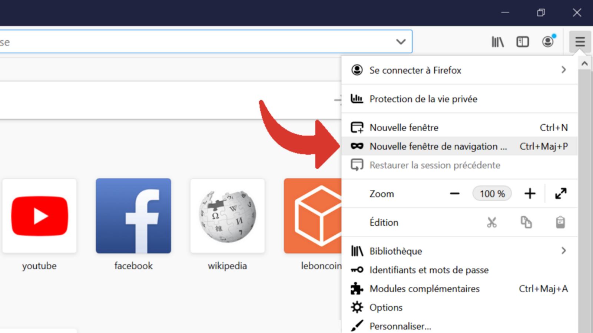Open the Firefox hamburger menu
Screen dimensions: 593x333
coord(579,41)
